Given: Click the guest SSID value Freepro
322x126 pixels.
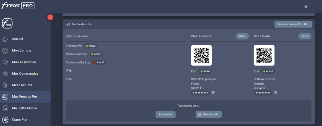Looking at the screenshot, I should [259, 83].
